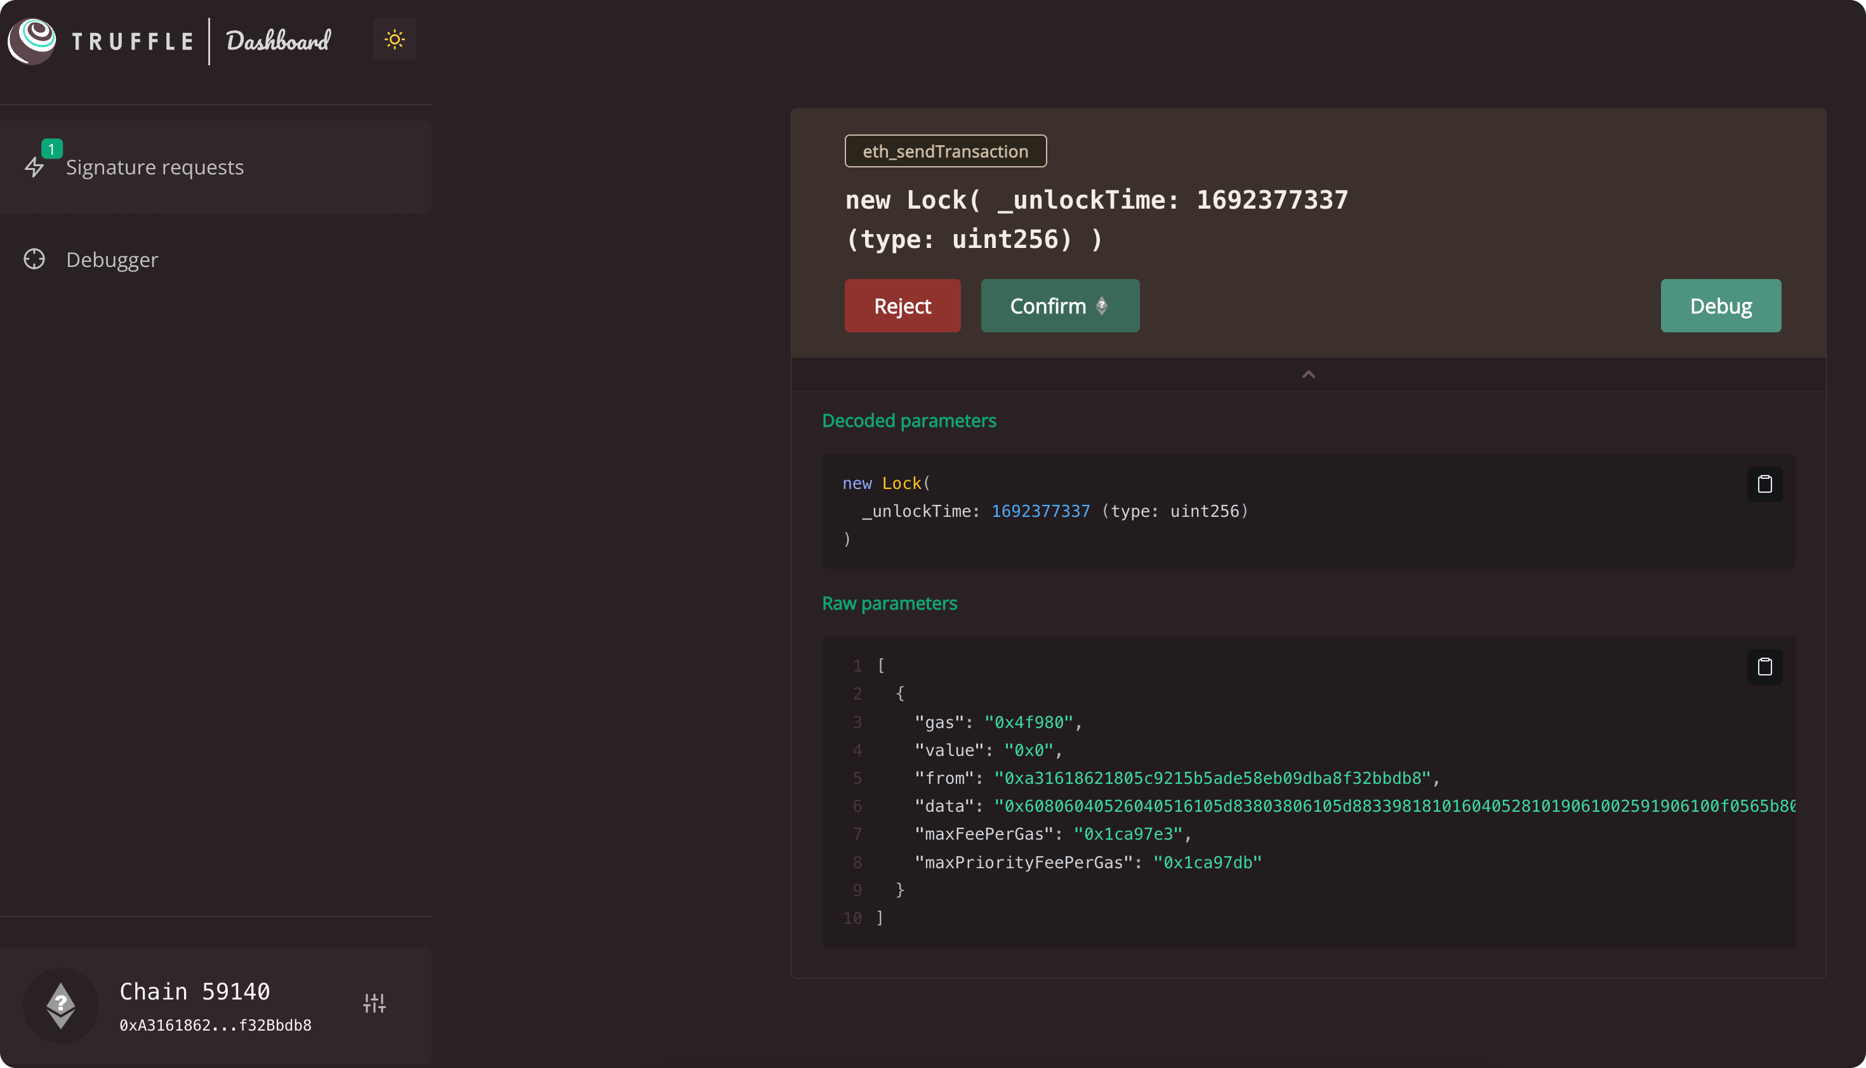1866x1068 pixels.
Task: Click the Chain 59140 label
Action: pyautogui.click(x=194, y=992)
